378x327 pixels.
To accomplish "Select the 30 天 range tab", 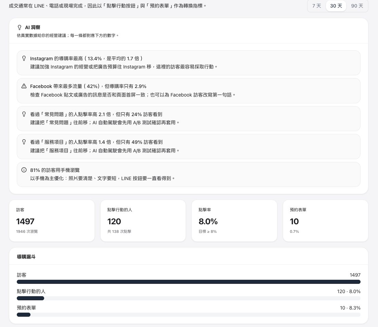I will (336, 6).
